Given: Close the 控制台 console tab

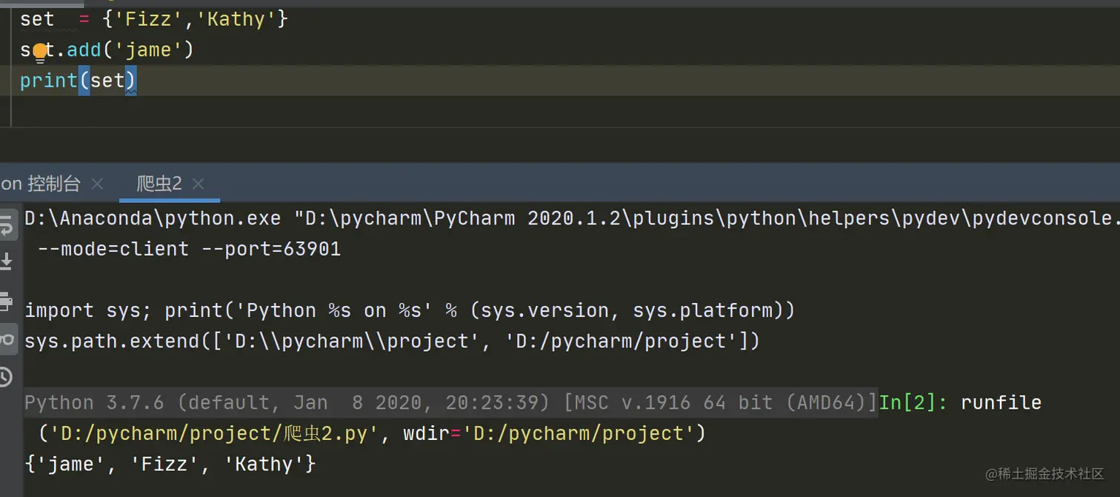Looking at the screenshot, I should coord(97,184).
